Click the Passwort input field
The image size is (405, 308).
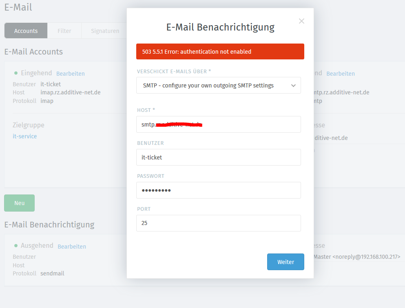click(x=219, y=190)
